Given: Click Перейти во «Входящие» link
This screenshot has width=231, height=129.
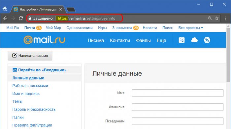Looking at the screenshot, I should coord(39,70).
